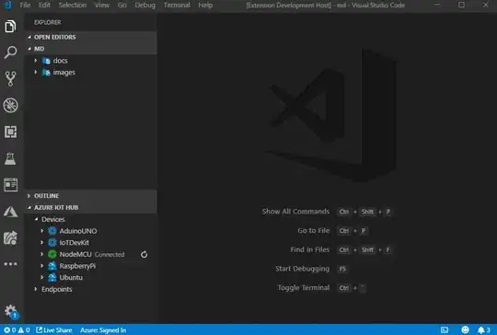Expand the Outline section
Screen dimensions: 497x335
[29, 196]
